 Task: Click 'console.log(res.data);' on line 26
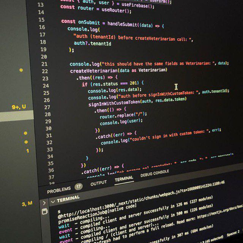click(115, 90)
